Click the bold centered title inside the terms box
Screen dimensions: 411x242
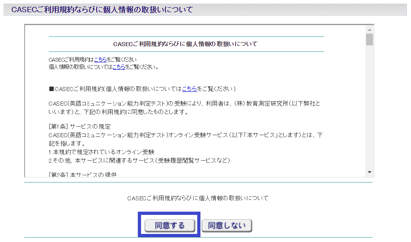pos(186,44)
